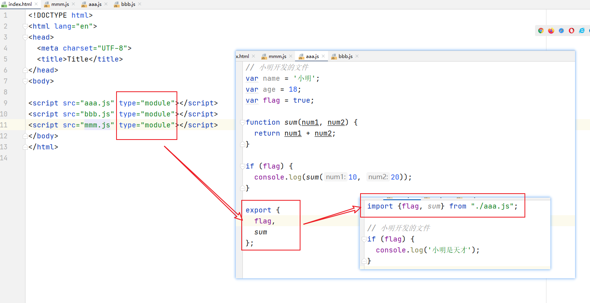The image size is (590, 303).
Task: Collapse the <head> tag fold marker
Action: point(25,37)
